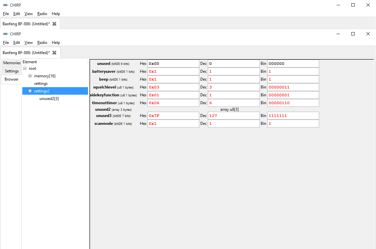This screenshot has height=249, width=376.
Task: Open the Edit menu in the front CHIRP window
Action: [16, 43]
